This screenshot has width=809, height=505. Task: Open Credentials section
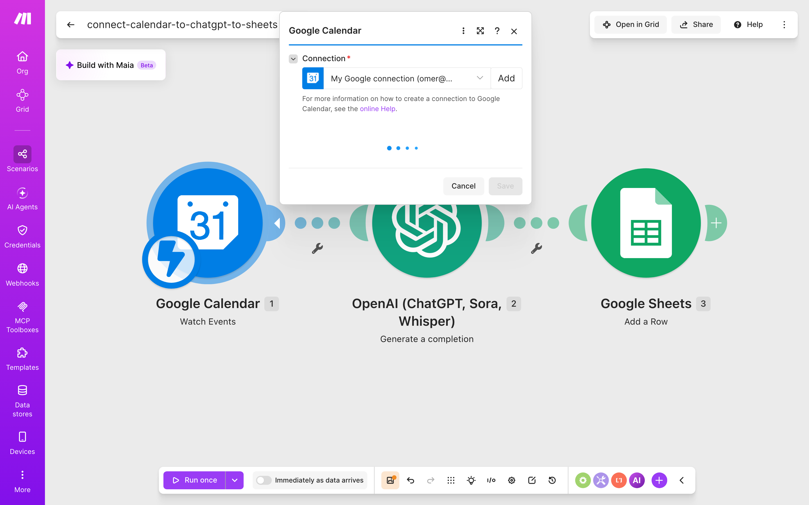[22, 237]
